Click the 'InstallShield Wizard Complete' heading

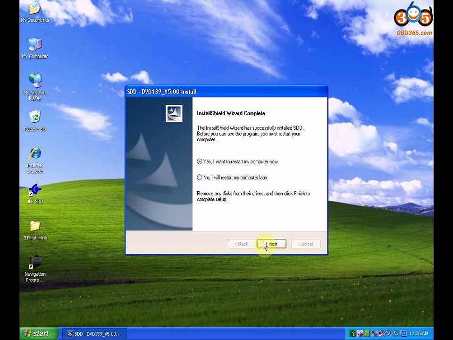pyautogui.click(x=231, y=113)
